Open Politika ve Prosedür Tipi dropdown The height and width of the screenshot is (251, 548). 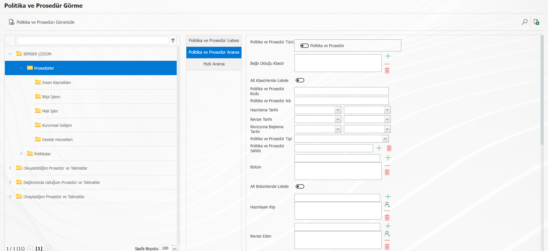[x=385, y=139]
